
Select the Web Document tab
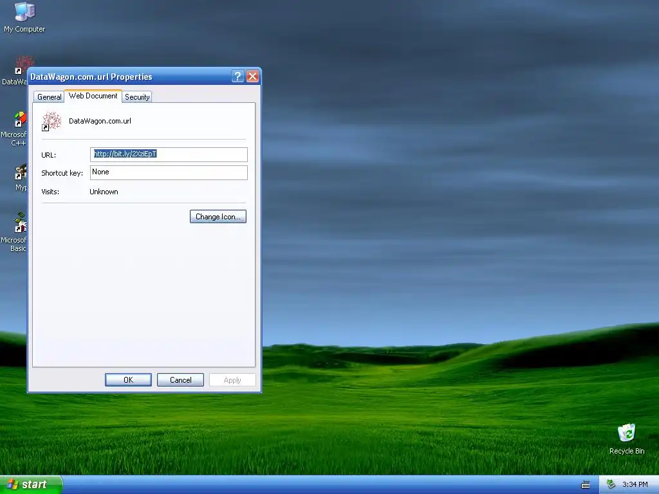coord(93,96)
